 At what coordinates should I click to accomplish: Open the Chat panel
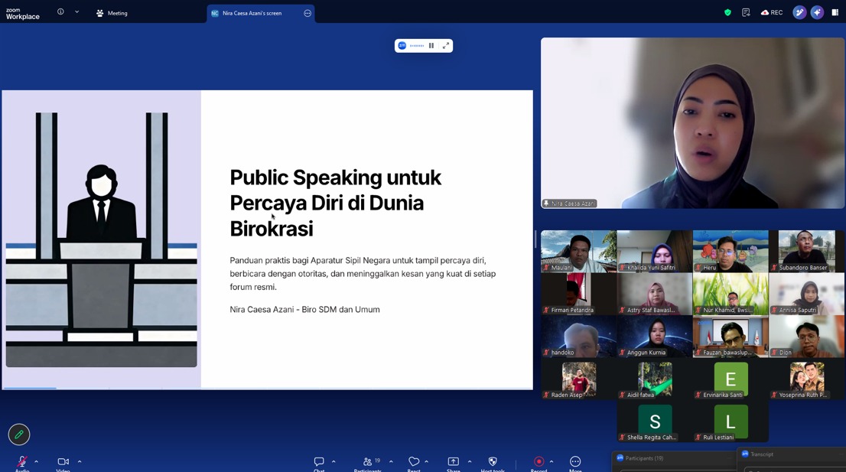(319, 463)
